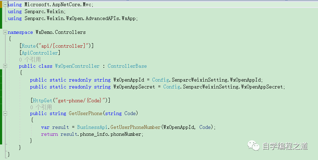The width and height of the screenshot is (318, 160).
Task: Click phone_info in the return statement
Action: pyautogui.click(x=94, y=134)
